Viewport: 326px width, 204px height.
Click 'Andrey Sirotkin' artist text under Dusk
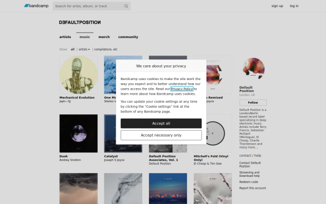[x=70, y=160]
